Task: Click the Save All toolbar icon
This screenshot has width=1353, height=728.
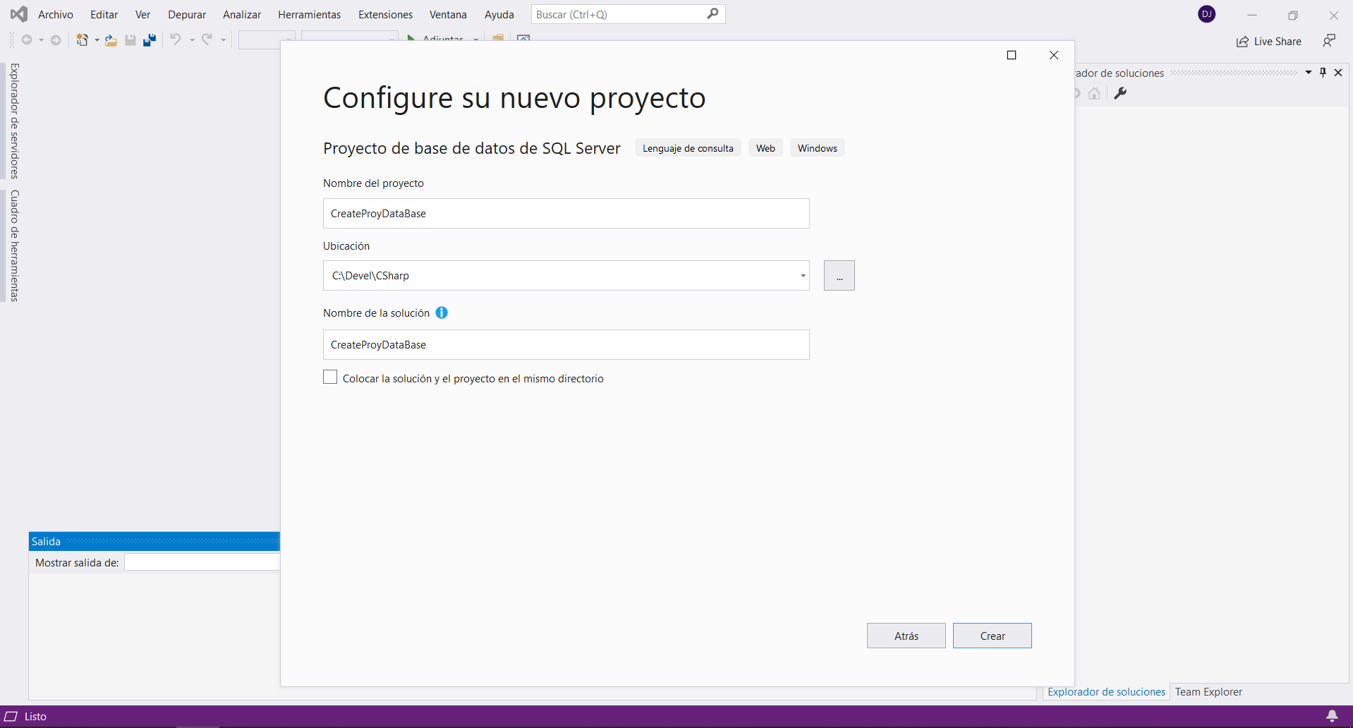Action: pyautogui.click(x=149, y=40)
